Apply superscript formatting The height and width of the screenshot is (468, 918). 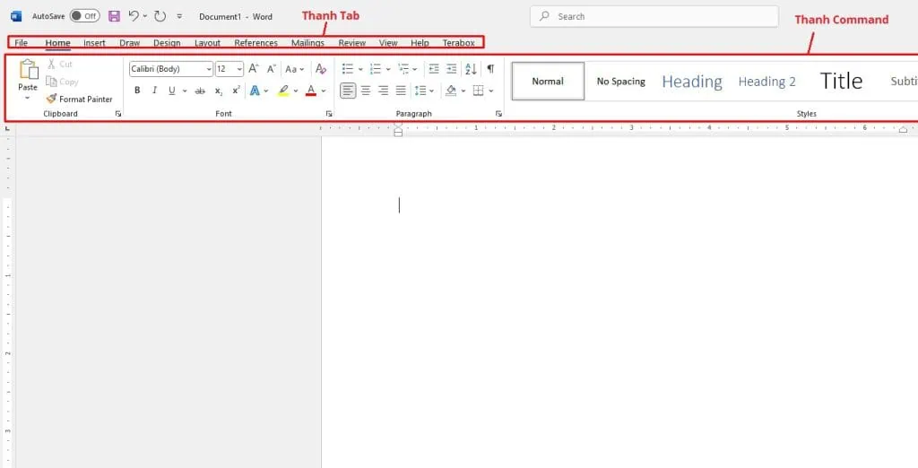236,91
